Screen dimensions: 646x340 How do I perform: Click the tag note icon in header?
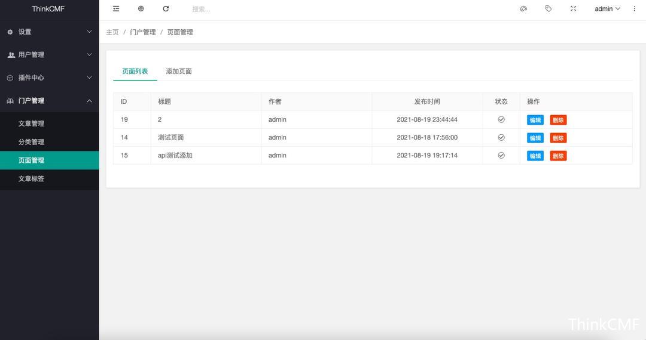(x=549, y=9)
